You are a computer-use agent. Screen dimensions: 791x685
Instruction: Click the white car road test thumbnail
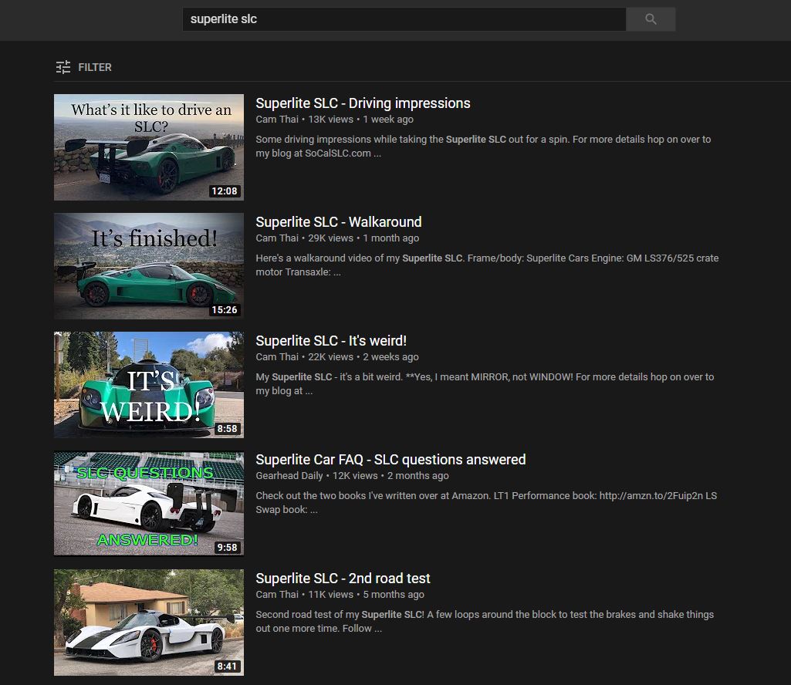click(149, 623)
